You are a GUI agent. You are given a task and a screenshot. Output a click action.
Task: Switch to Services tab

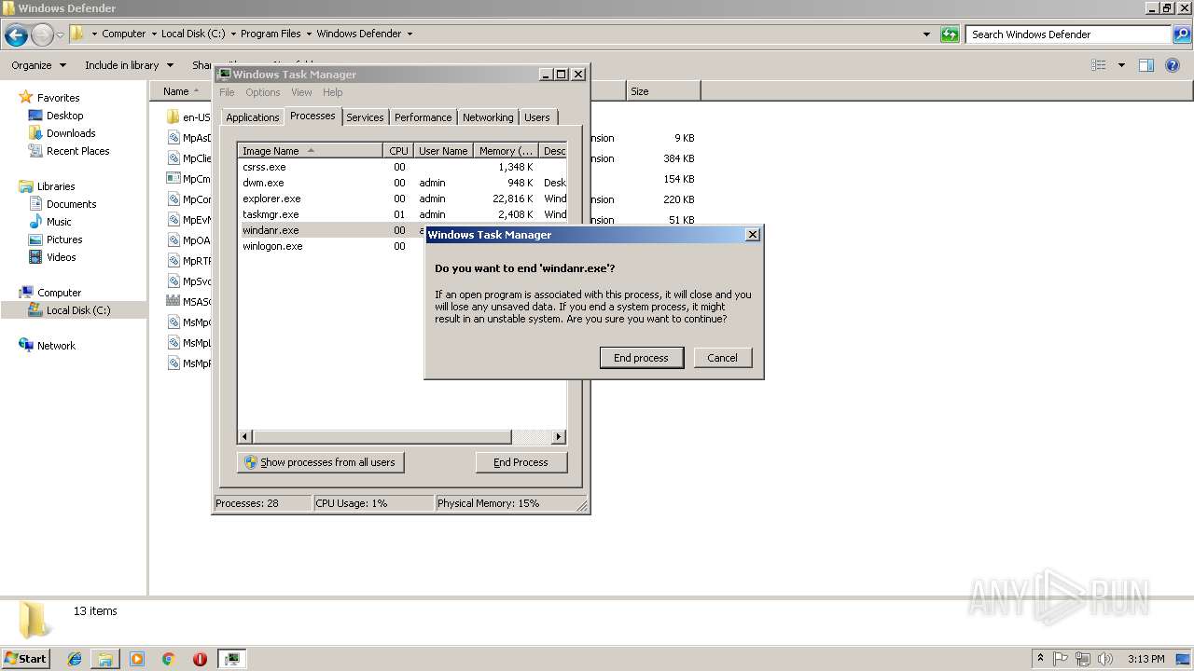pos(365,117)
